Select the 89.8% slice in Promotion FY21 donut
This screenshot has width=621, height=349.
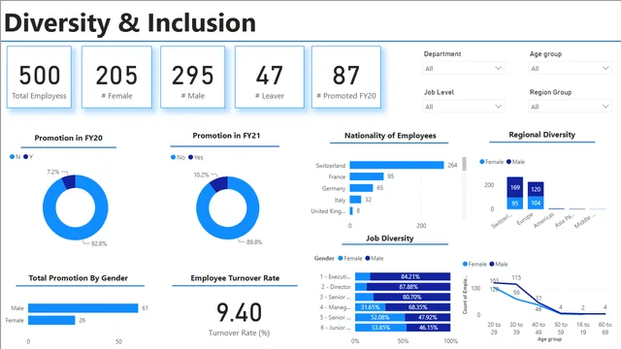point(228,233)
